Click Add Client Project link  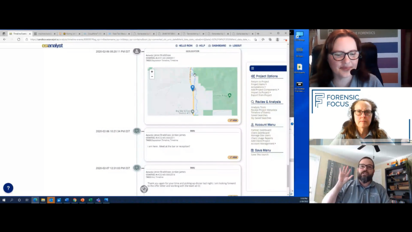click(260, 141)
